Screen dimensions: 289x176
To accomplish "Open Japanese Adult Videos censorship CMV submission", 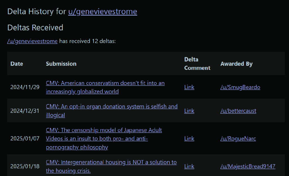I will (x=104, y=130).
